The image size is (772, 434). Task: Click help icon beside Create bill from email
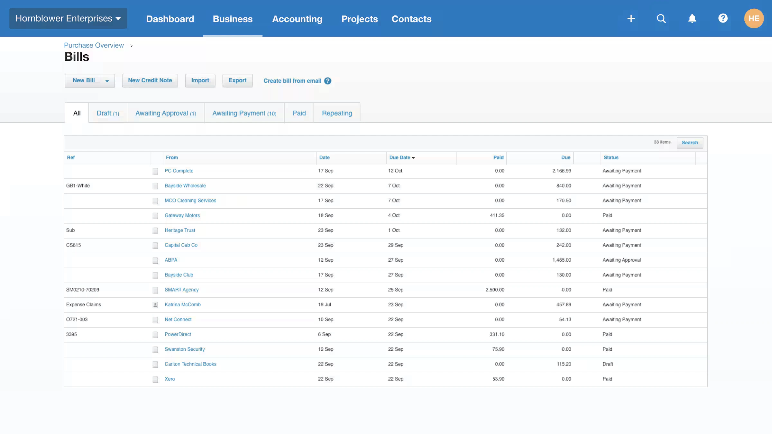pyautogui.click(x=327, y=81)
